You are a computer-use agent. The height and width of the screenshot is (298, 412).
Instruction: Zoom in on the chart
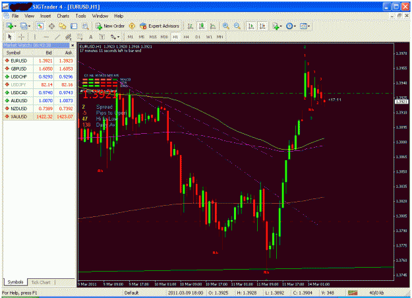(x=225, y=26)
